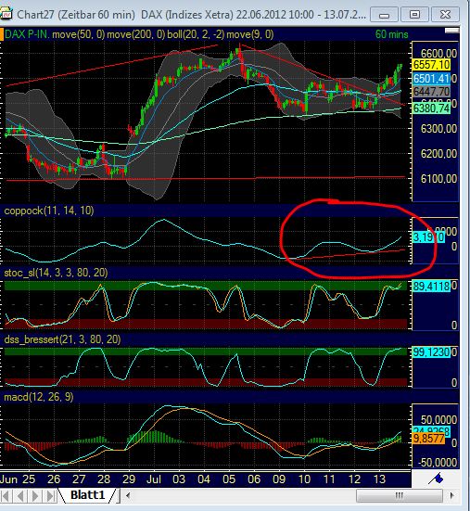Go to previous sheet tab arrow
The width and height of the screenshot is (470, 511).
19,495
